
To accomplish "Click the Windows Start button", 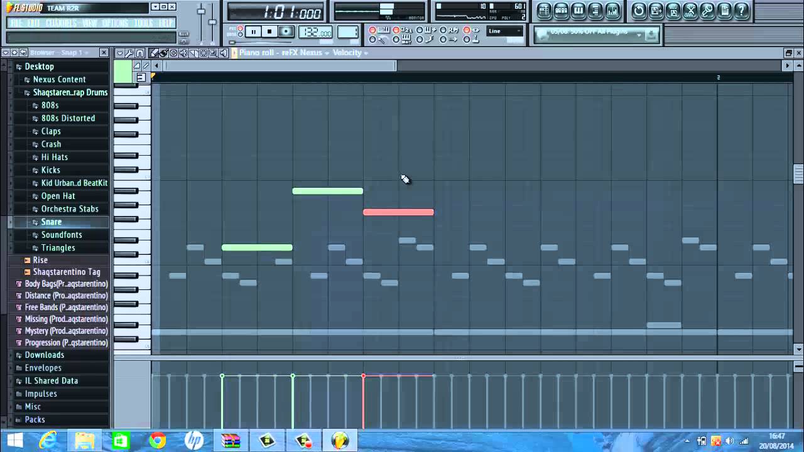I will pos(14,441).
